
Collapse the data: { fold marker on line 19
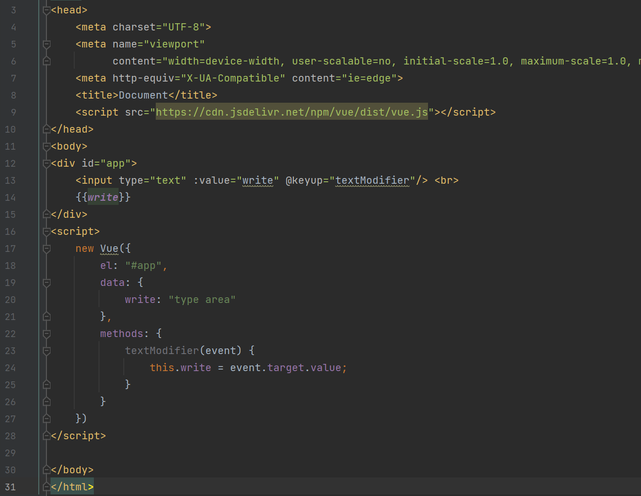[46, 283]
